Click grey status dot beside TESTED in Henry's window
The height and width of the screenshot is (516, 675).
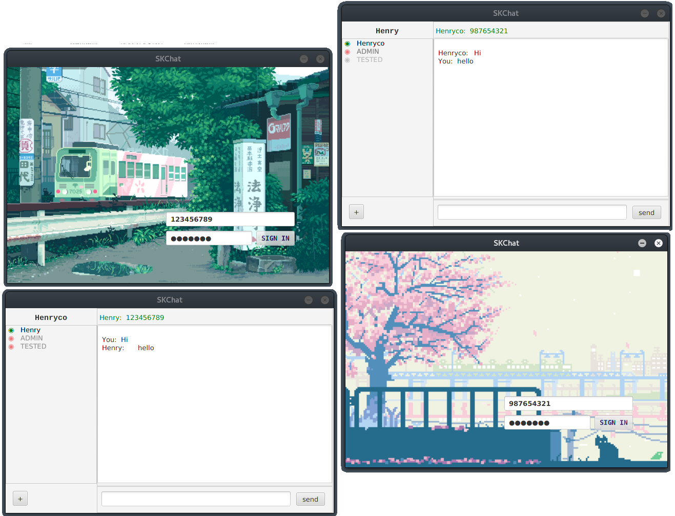[x=347, y=60]
